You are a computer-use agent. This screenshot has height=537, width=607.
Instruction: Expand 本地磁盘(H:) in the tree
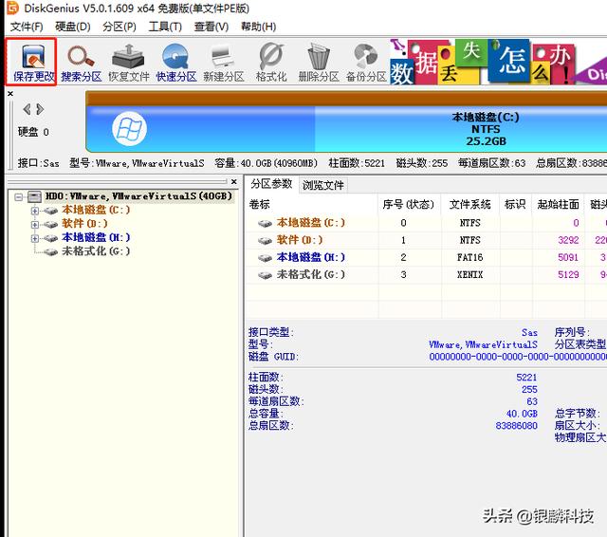(x=35, y=238)
